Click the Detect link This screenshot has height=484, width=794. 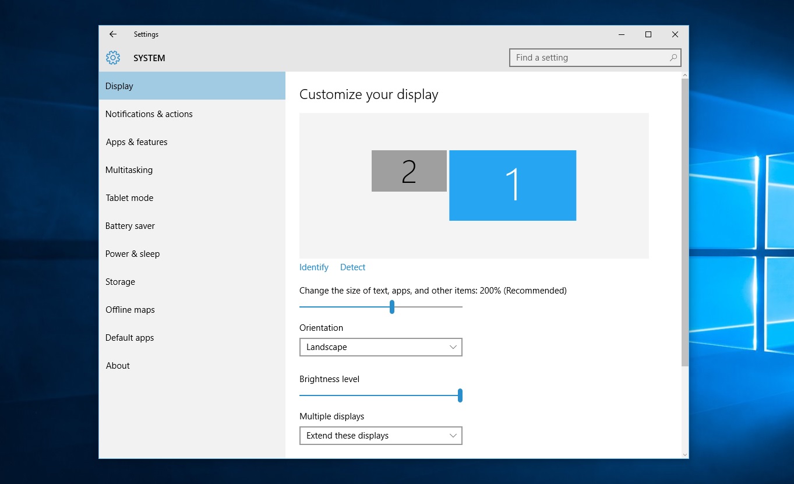352,267
